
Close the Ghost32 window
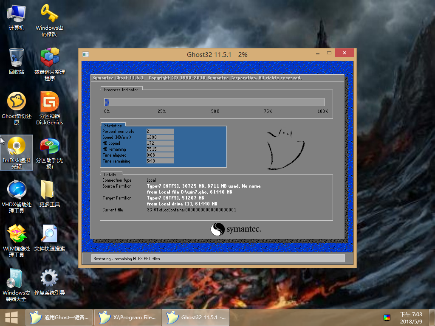point(344,53)
